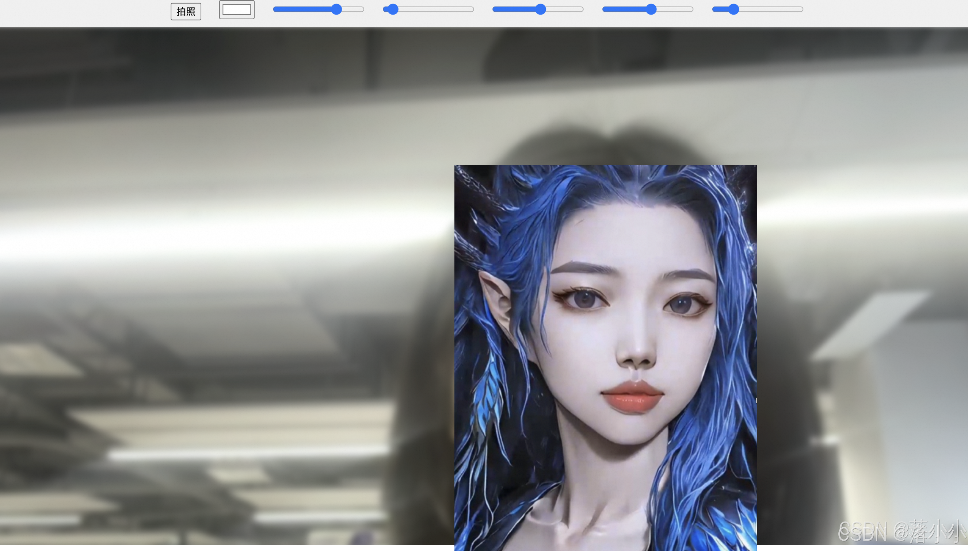
Task: Click the third slider's round handle
Action: pos(540,9)
